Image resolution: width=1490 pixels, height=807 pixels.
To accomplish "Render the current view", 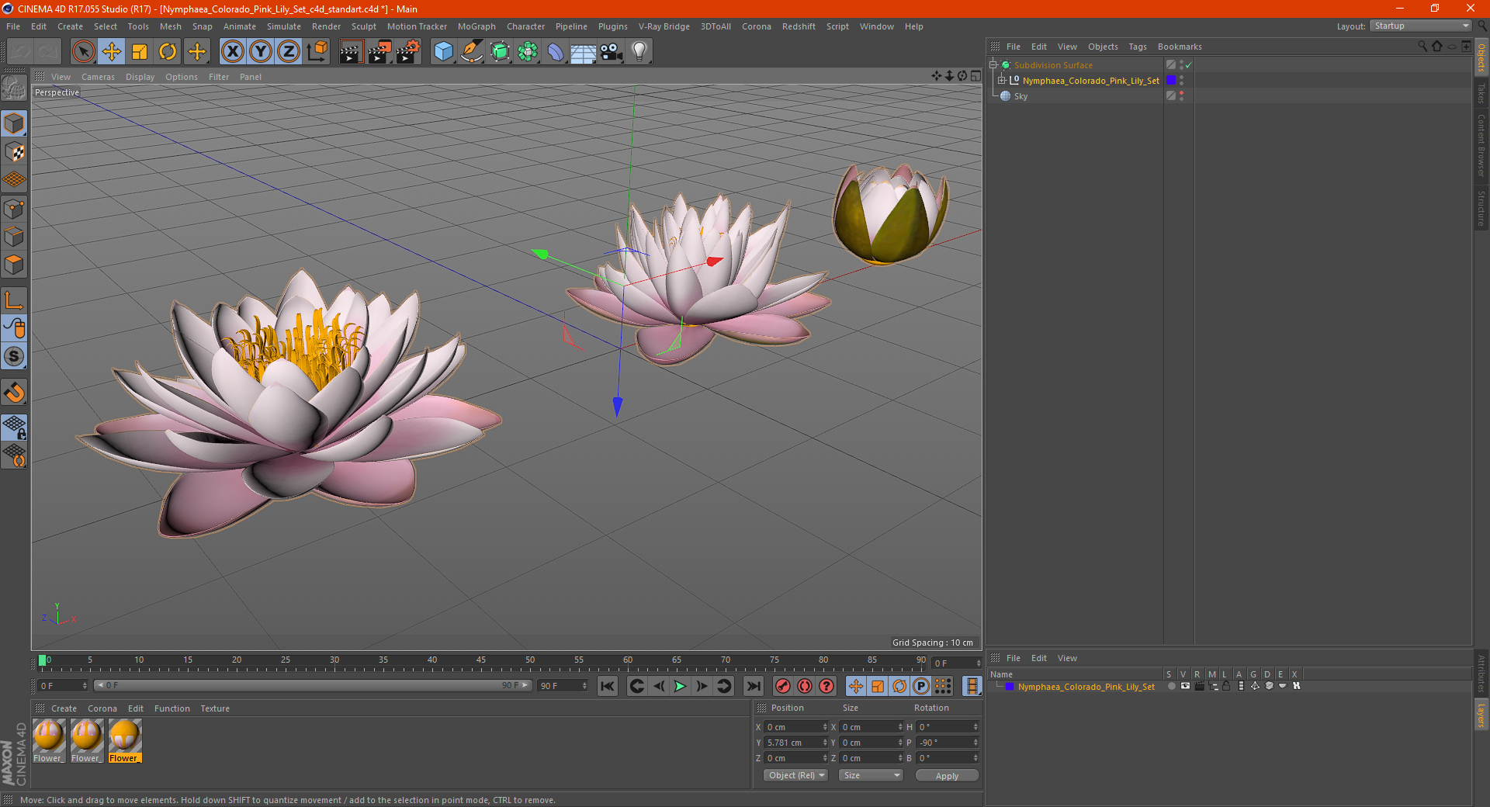I will tap(351, 52).
